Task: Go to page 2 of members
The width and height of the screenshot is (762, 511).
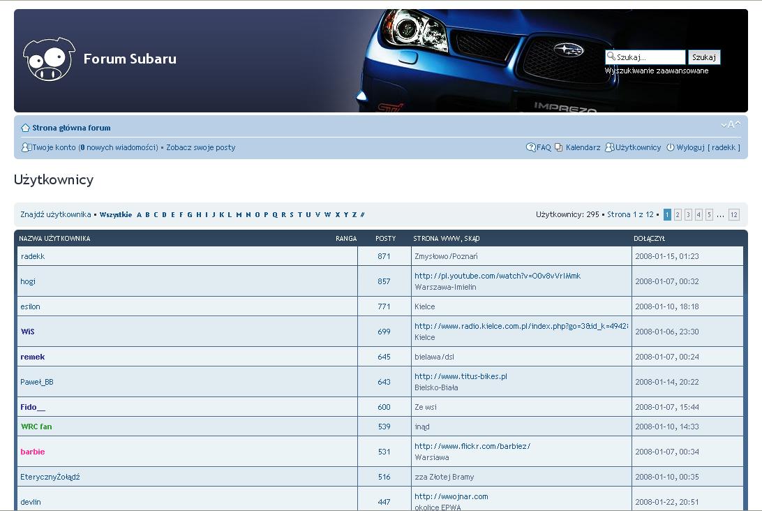Action: tap(678, 215)
